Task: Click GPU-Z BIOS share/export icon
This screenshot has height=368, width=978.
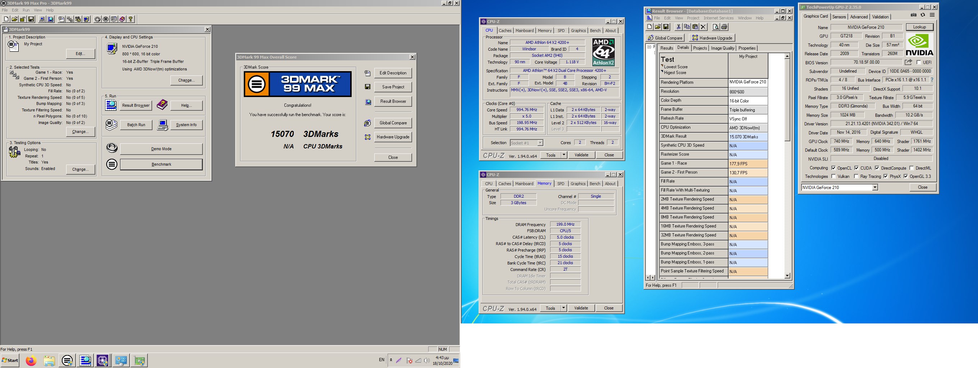Action: point(908,62)
